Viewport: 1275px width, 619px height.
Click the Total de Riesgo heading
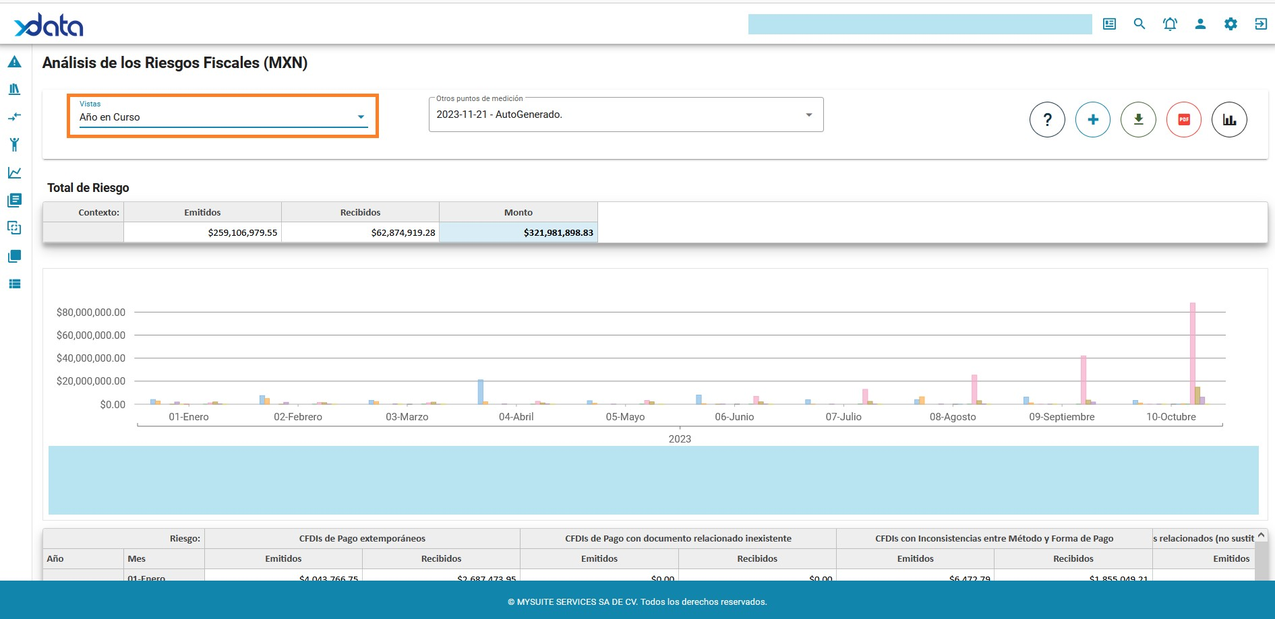[88, 188]
